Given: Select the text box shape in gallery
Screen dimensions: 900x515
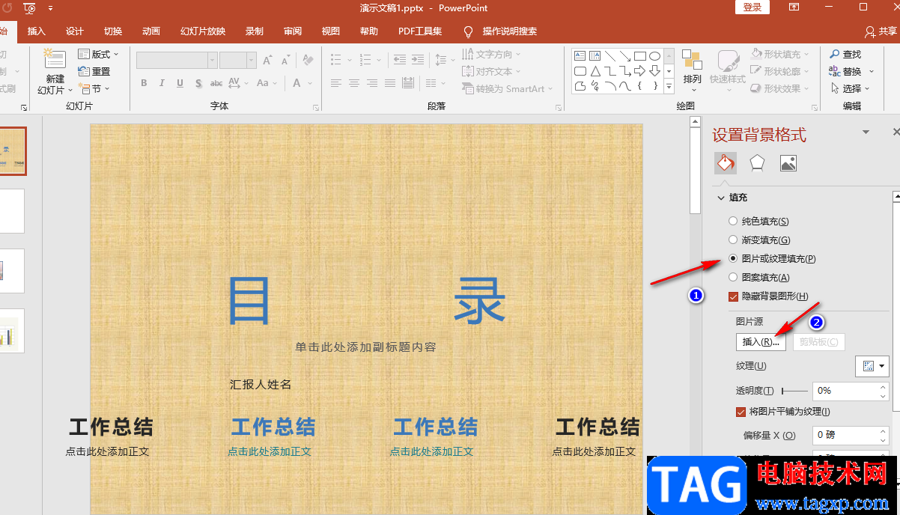Looking at the screenshot, I should pos(580,55).
